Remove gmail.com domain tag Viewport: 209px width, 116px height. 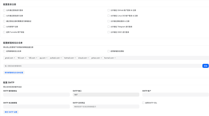point(14,58)
